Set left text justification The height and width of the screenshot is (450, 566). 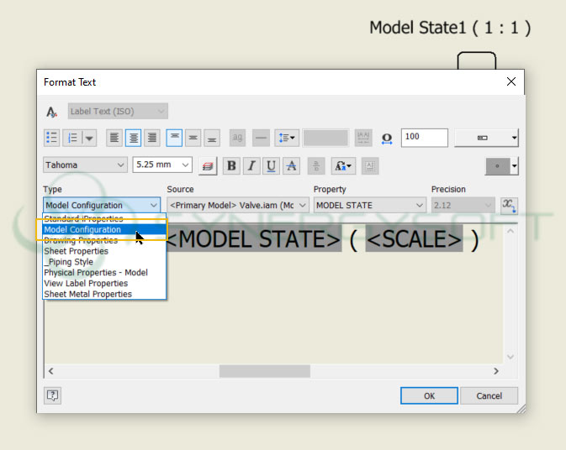pyautogui.click(x=114, y=138)
